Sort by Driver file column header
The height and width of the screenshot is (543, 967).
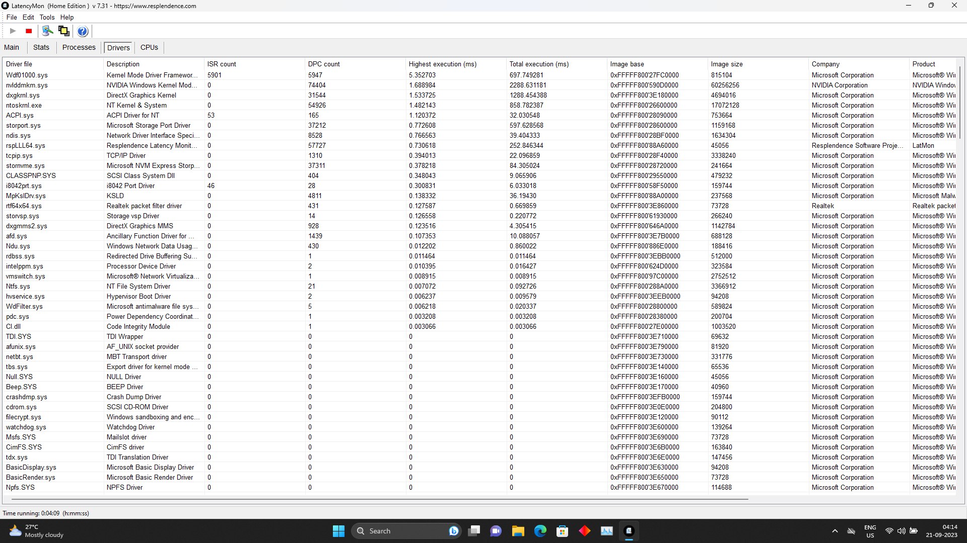(53, 64)
